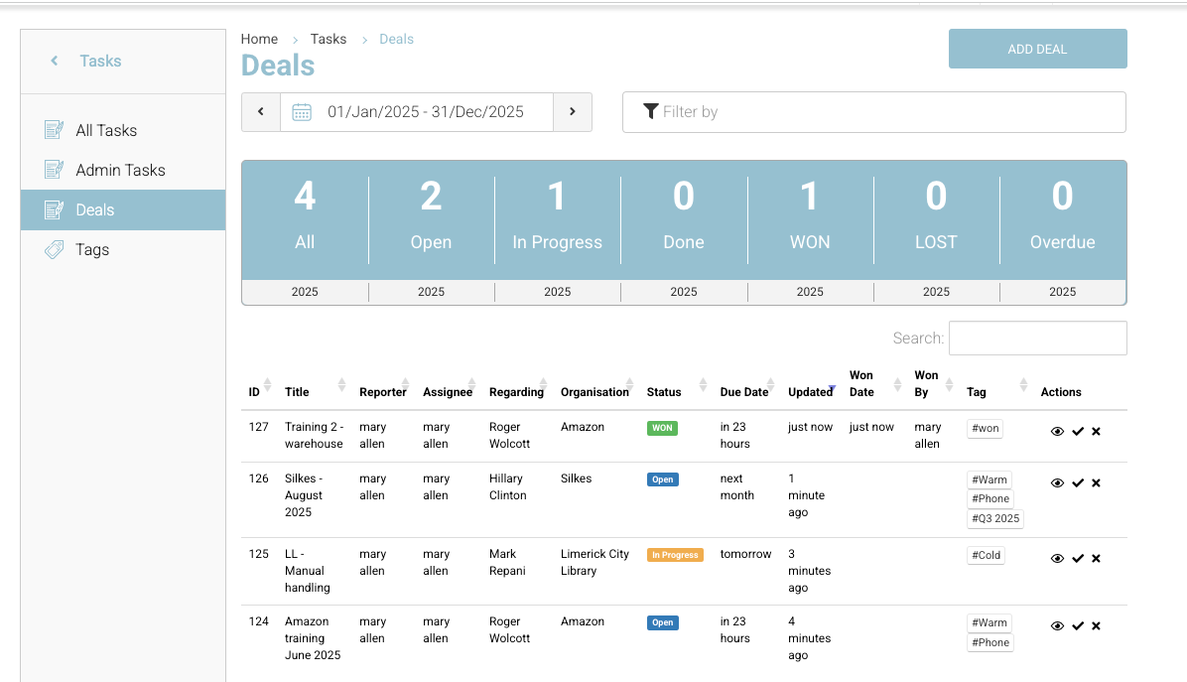Click the checkmark icon for deal 124
1187x682 pixels.
[1078, 626]
